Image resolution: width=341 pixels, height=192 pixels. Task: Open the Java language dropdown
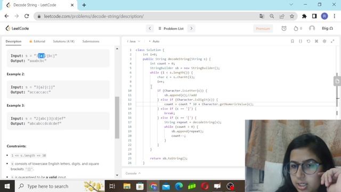tap(134, 42)
